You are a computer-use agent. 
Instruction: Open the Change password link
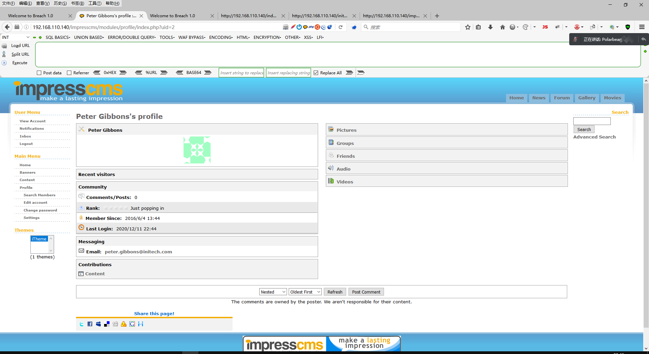point(40,210)
